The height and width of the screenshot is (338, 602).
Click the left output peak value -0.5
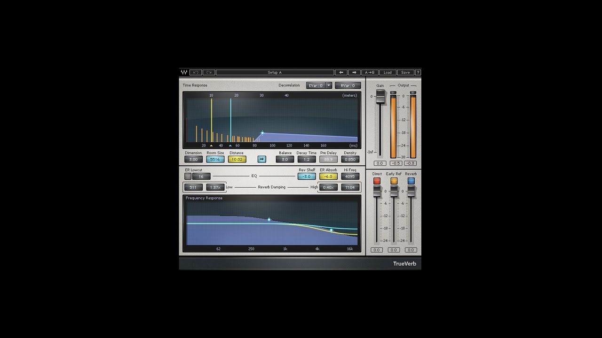point(396,163)
